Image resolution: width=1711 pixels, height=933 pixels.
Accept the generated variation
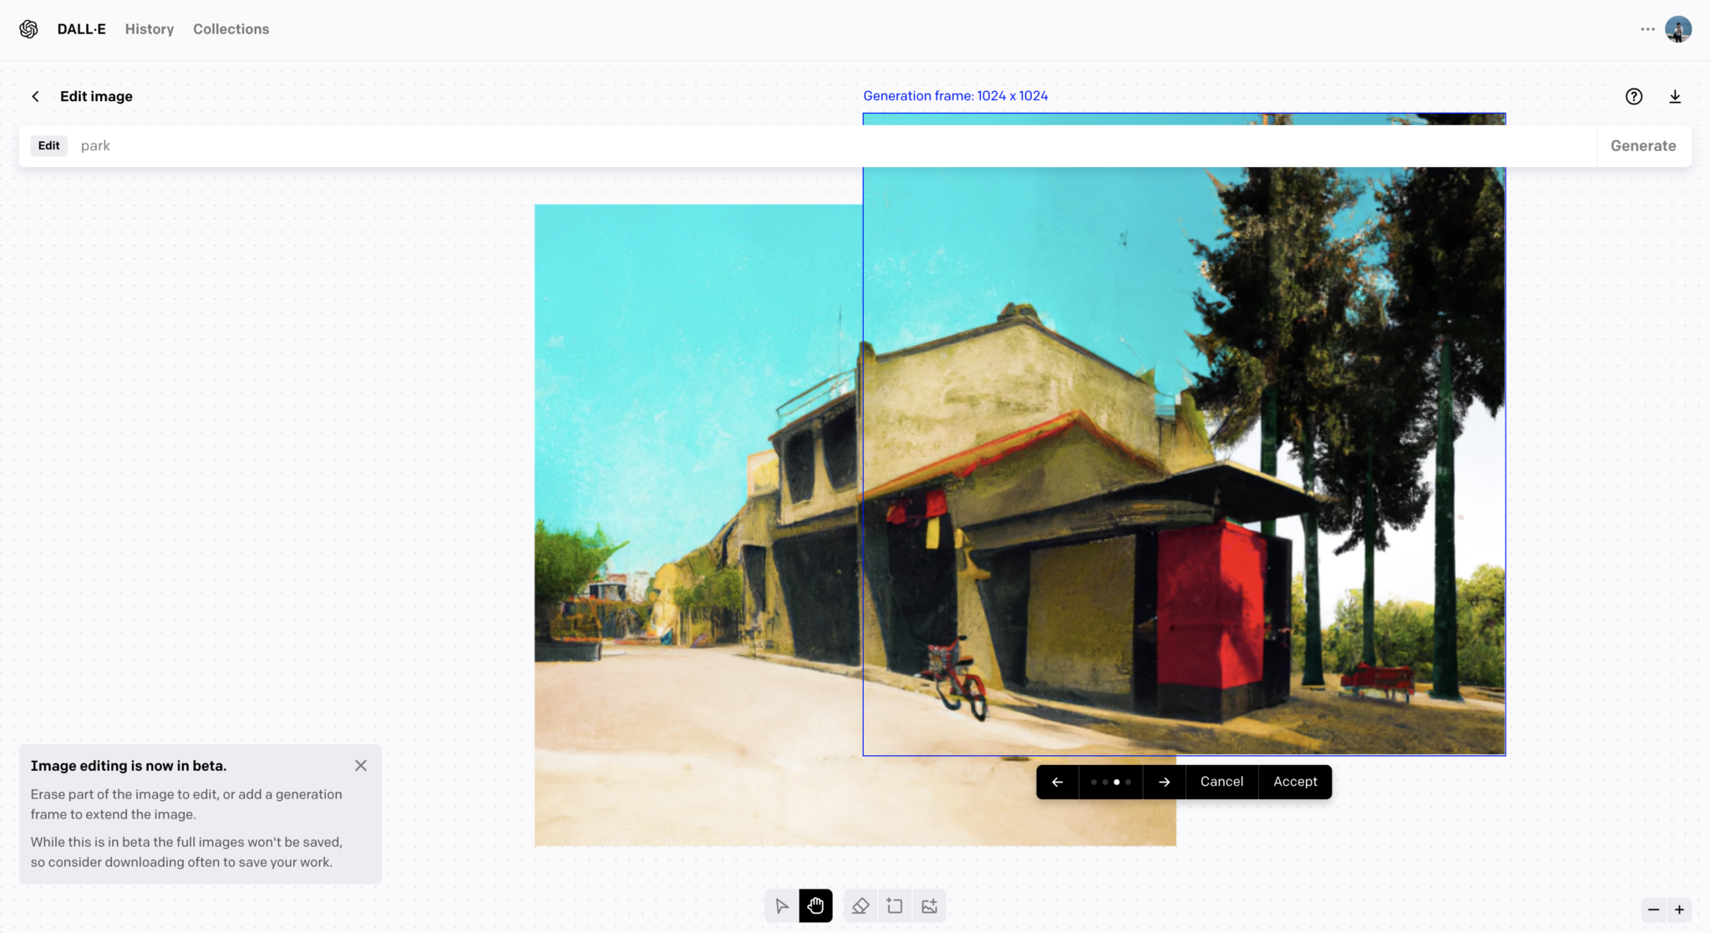point(1295,782)
